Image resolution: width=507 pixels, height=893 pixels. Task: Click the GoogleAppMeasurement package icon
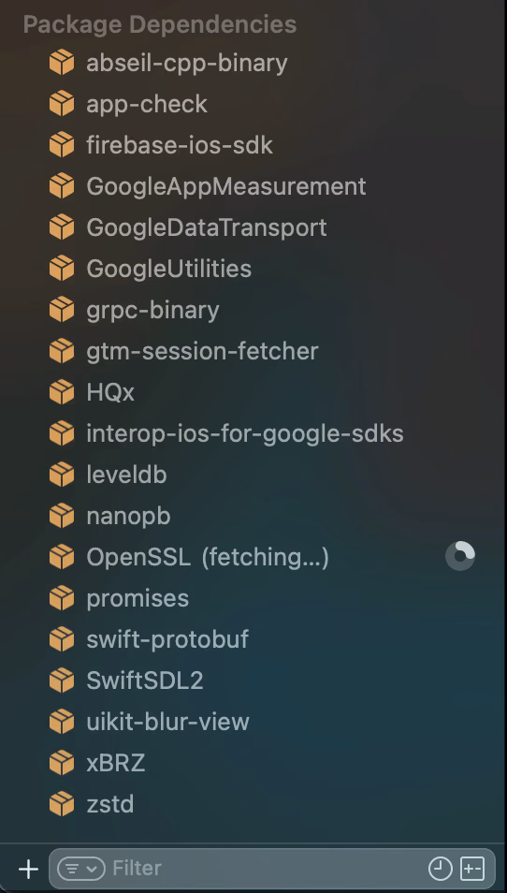(x=62, y=185)
